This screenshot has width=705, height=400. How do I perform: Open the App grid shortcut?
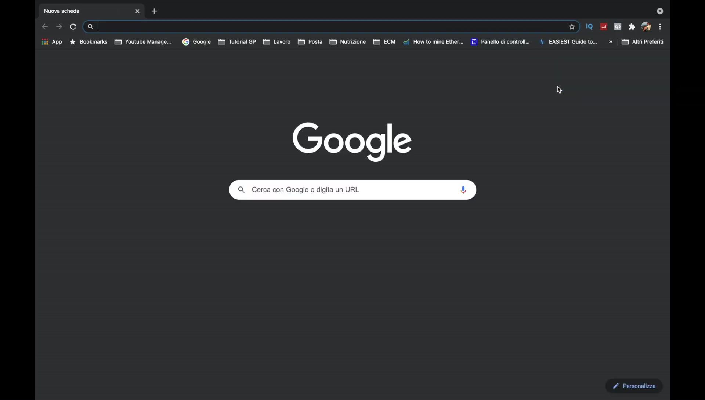[x=52, y=42]
